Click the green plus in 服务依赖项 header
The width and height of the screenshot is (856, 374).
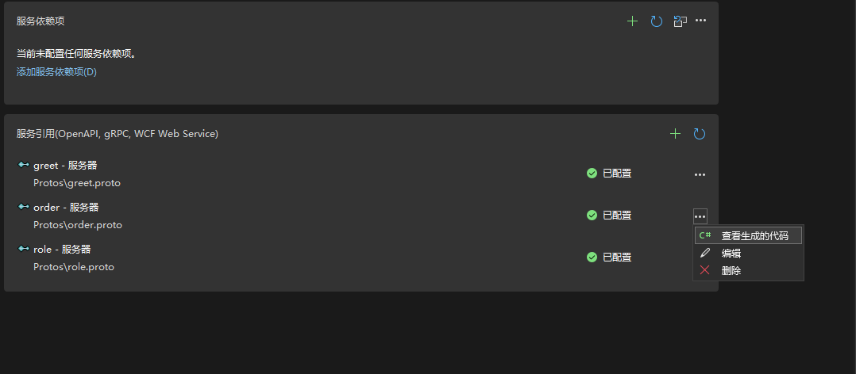[x=632, y=21]
